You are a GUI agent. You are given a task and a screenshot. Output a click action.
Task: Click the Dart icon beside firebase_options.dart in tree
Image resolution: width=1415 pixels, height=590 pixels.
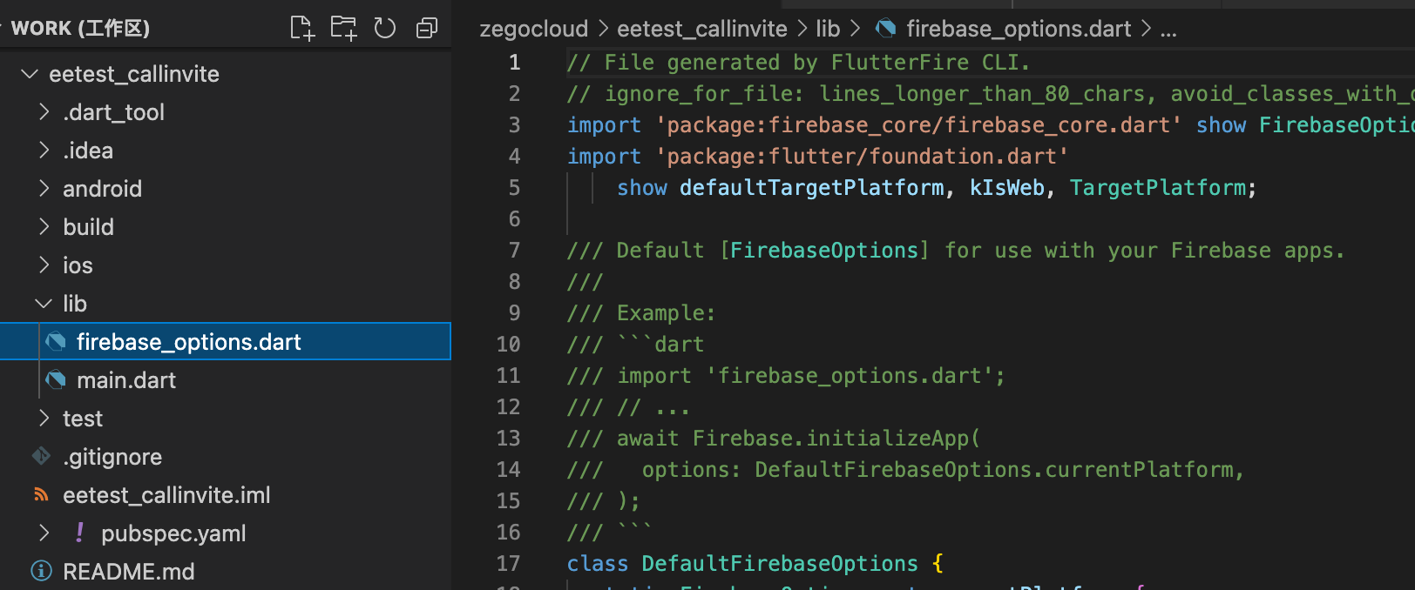pyautogui.click(x=56, y=342)
